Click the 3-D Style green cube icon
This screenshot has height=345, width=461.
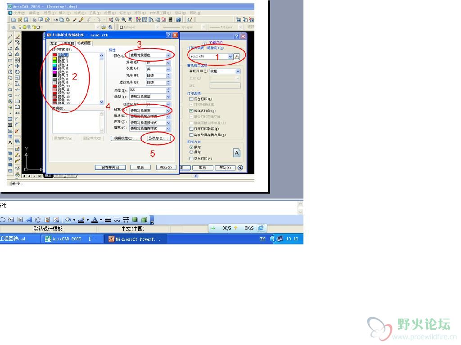pos(144,219)
